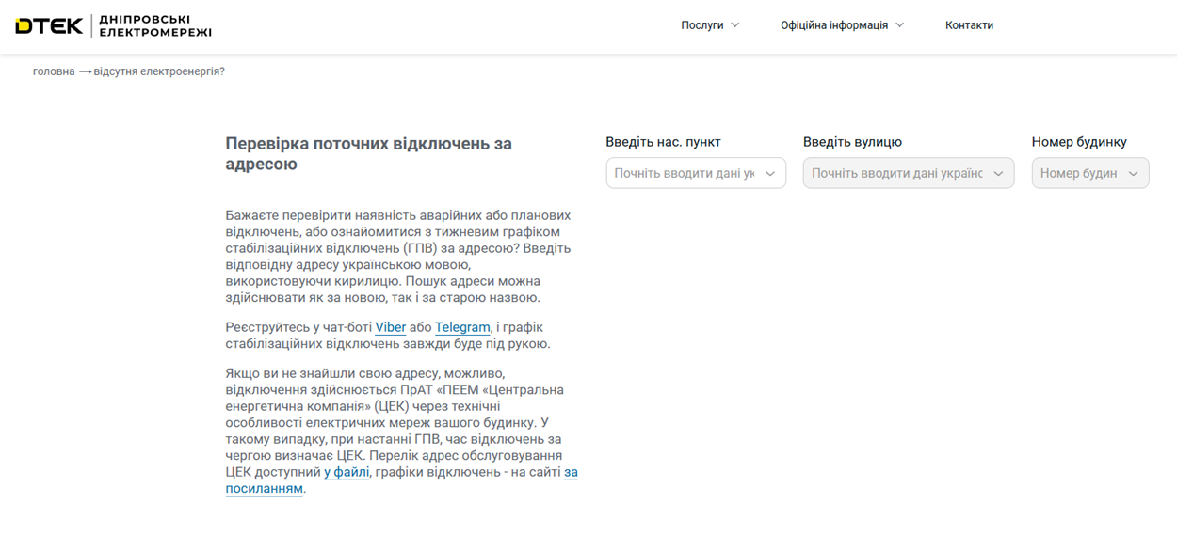Open the Viber chatbot link
This screenshot has width=1177, height=535.
(390, 327)
